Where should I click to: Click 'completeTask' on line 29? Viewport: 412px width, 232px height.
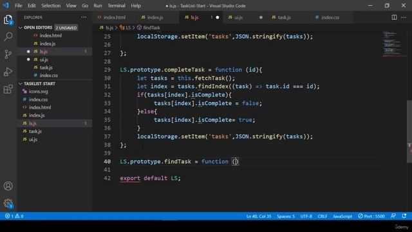click(x=184, y=70)
